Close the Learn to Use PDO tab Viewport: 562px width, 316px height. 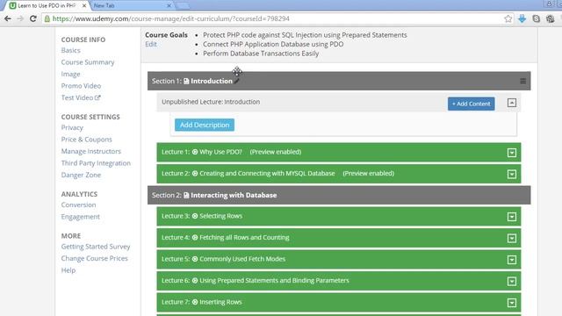coord(84,6)
